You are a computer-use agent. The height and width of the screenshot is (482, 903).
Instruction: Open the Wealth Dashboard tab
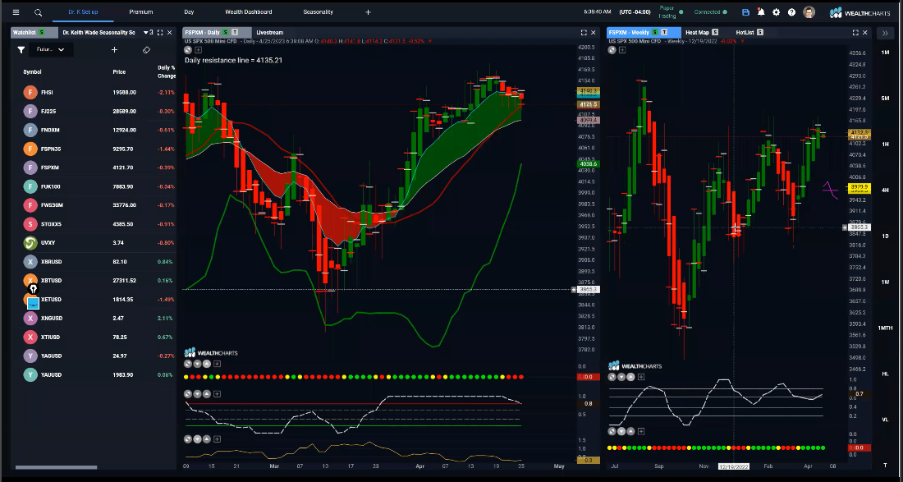click(x=249, y=12)
